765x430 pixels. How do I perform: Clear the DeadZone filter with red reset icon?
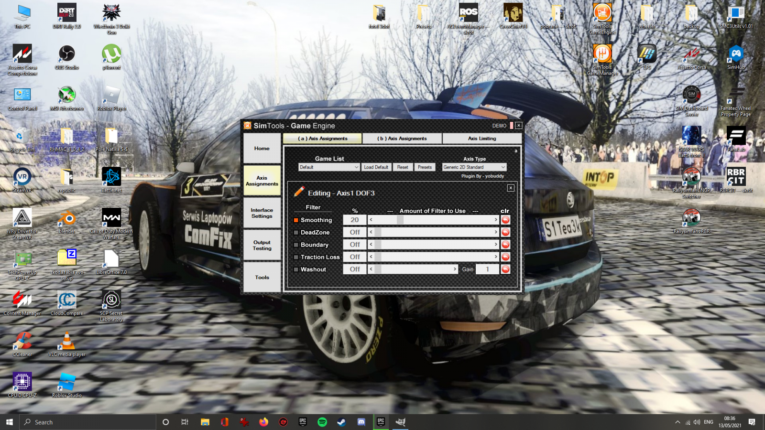coord(505,232)
